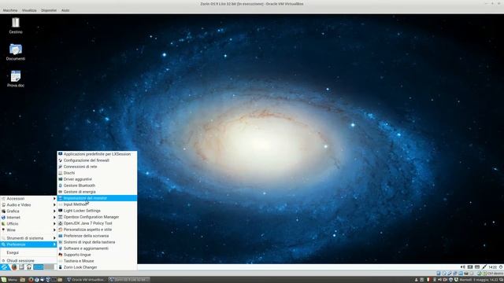
Task: Open terminal icon in host taskbar
Action: [54, 280]
